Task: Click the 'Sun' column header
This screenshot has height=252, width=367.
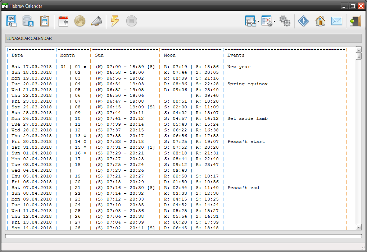Action: tap(99, 55)
